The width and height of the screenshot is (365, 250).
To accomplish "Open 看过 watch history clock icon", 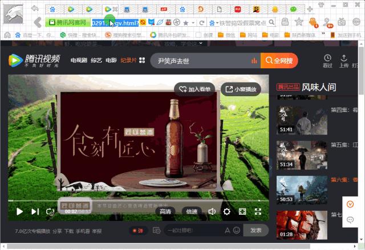I will coord(327,62).
